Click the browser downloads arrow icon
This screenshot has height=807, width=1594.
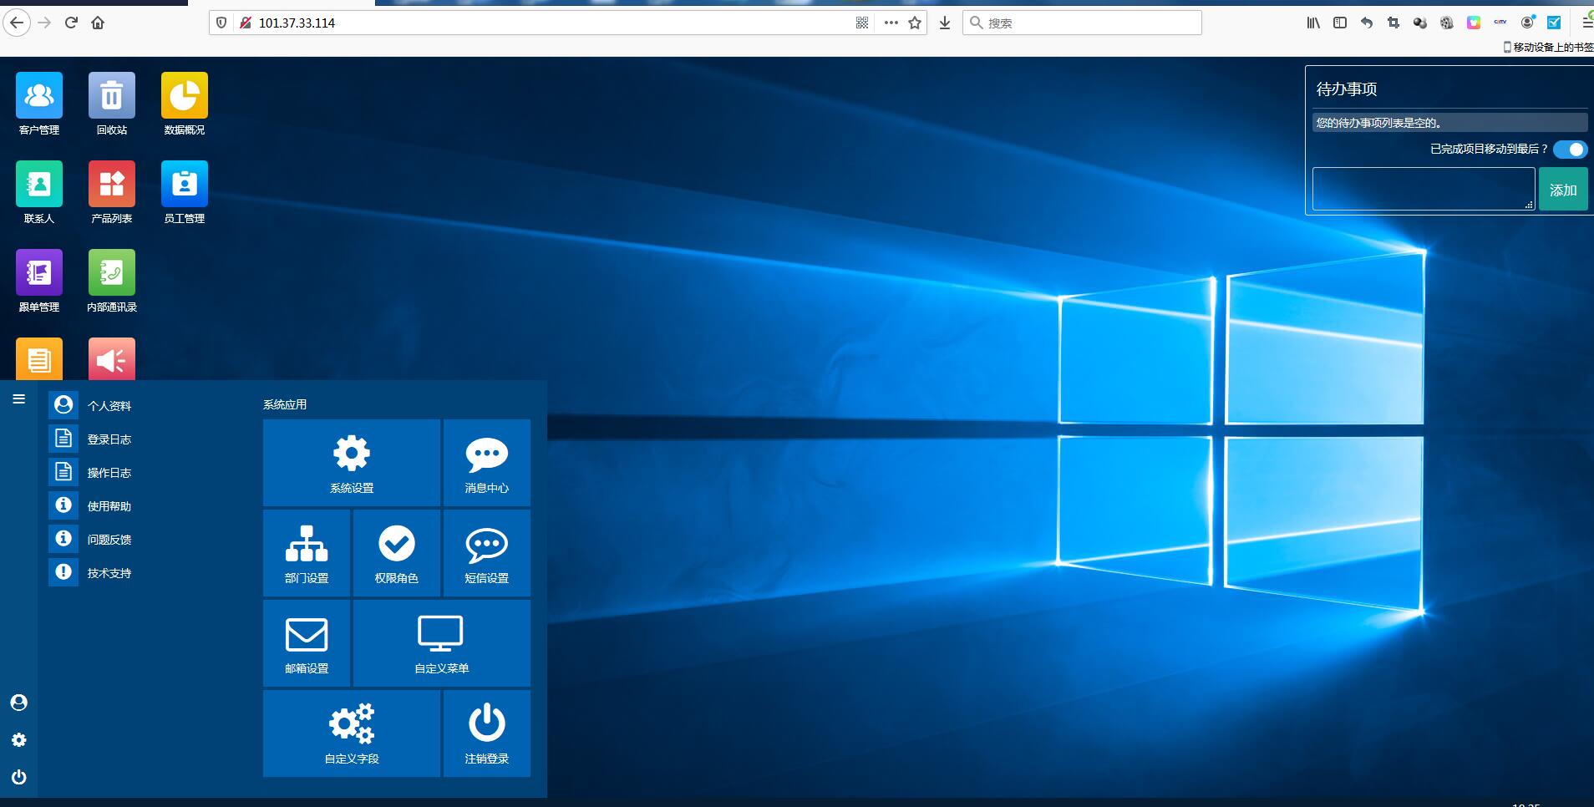coord(945,23)
